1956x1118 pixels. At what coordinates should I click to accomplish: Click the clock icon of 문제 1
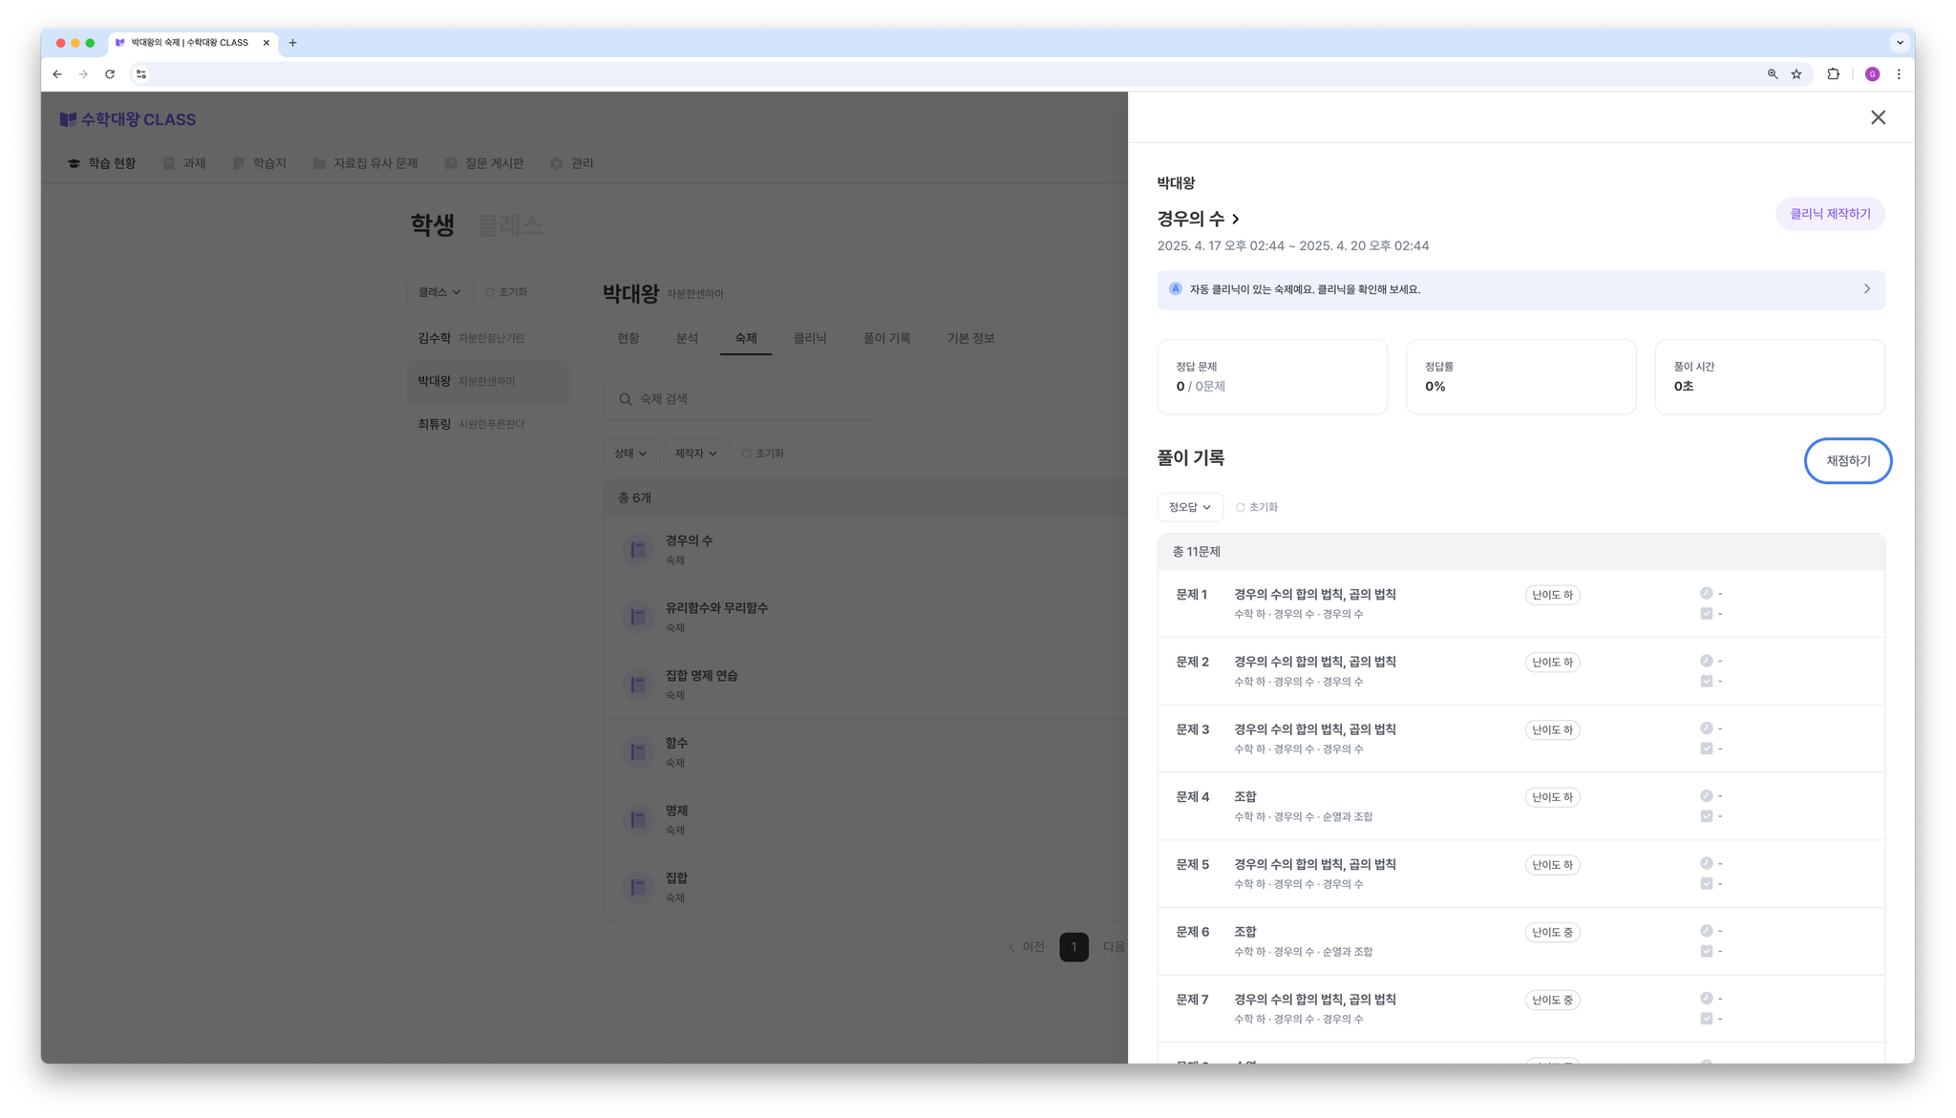click(x=1707, y=593)
